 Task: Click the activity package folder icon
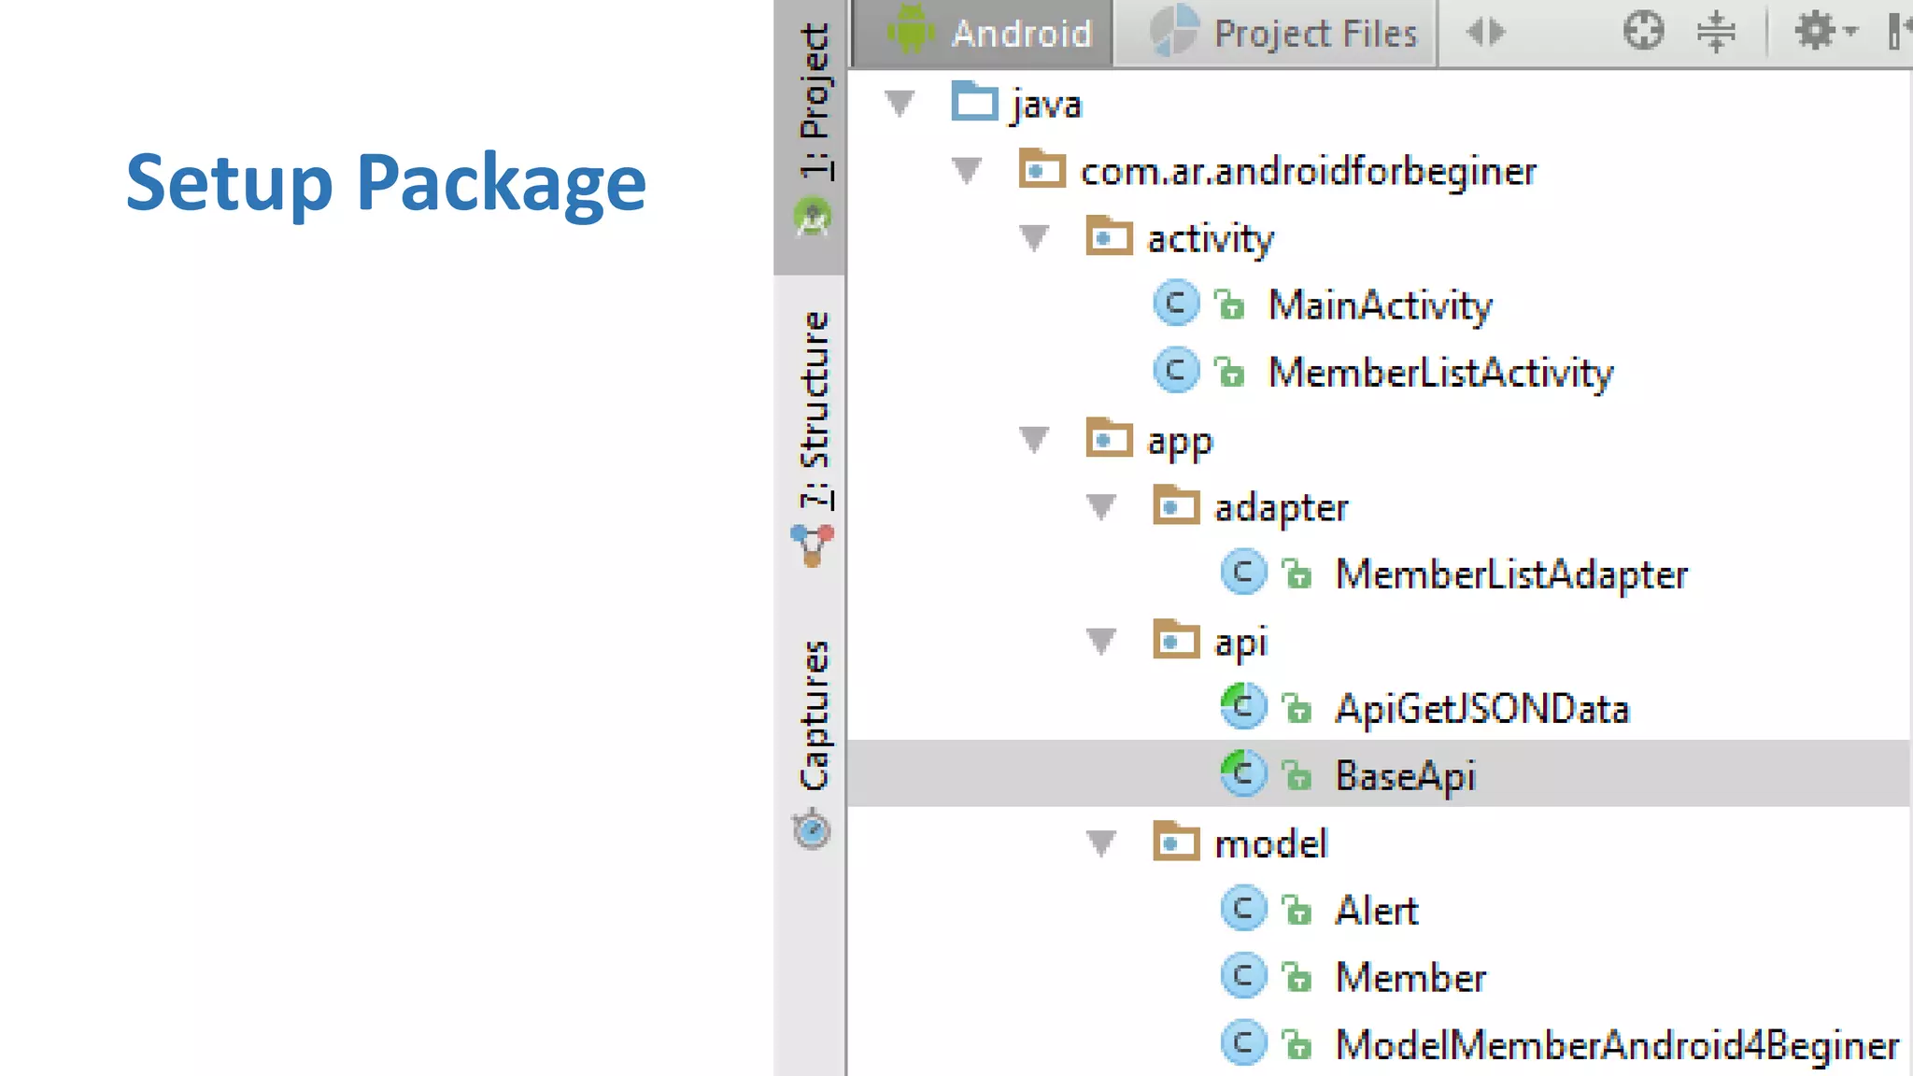pyautogui.click(x=1109, y=235)
